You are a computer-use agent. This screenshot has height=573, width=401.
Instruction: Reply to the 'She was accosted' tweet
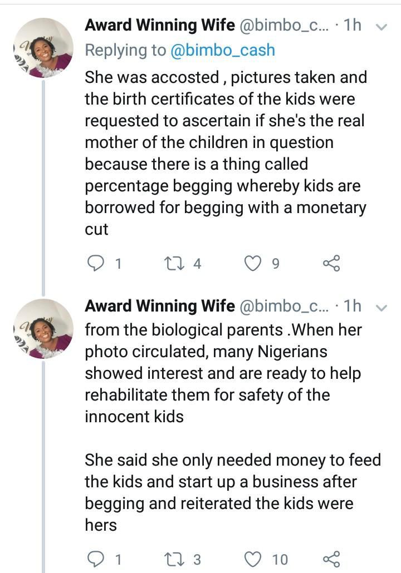tap(97, 264)
